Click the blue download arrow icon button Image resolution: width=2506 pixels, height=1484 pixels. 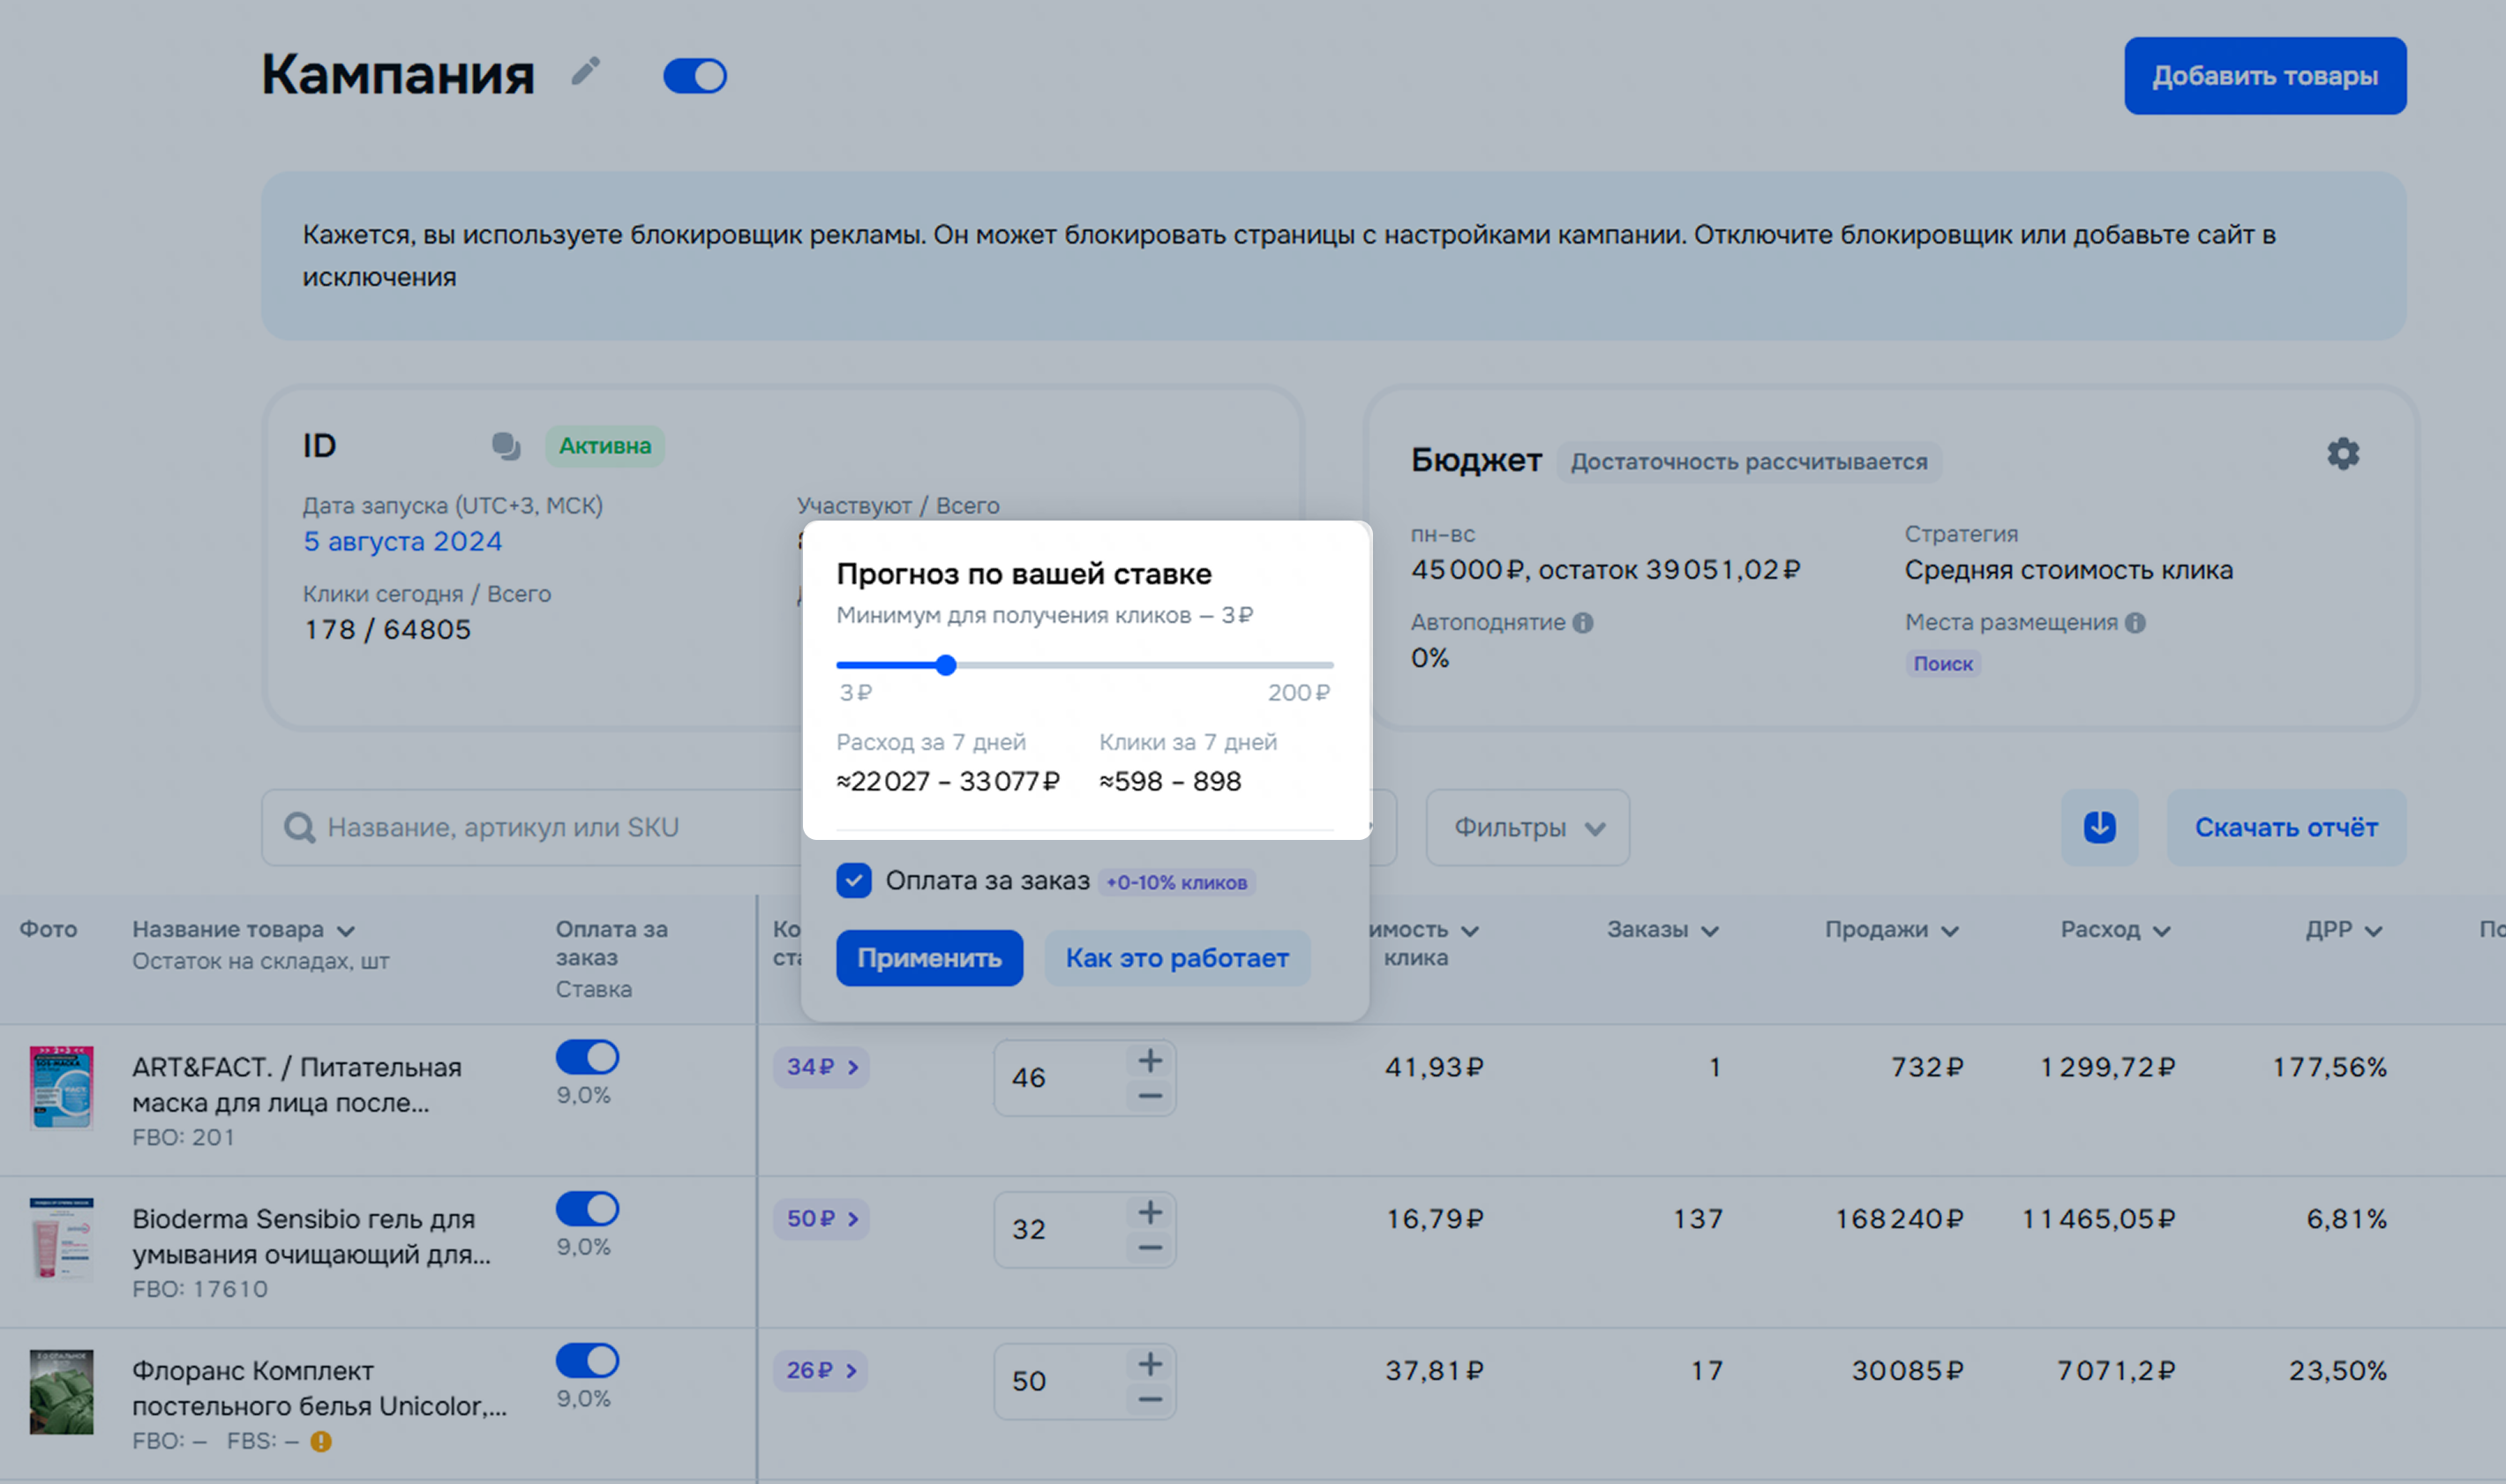click(2099, 827)
